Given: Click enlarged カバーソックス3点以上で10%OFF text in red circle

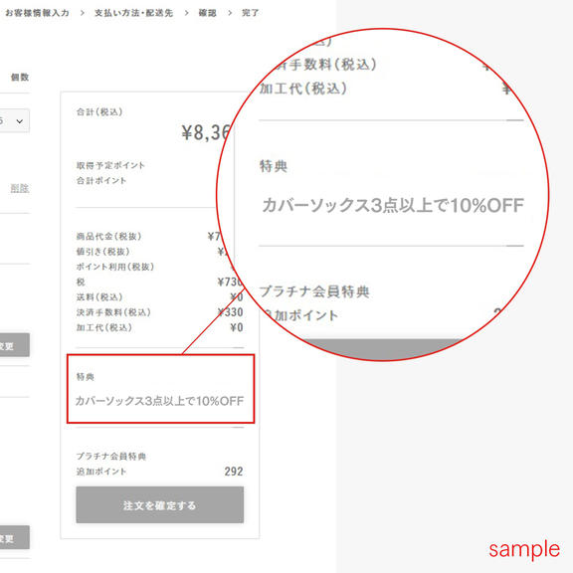Looking at the screenshot, I should pos(393,205).
